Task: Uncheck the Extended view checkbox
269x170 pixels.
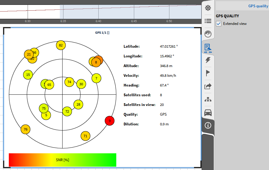Action: 219,24
